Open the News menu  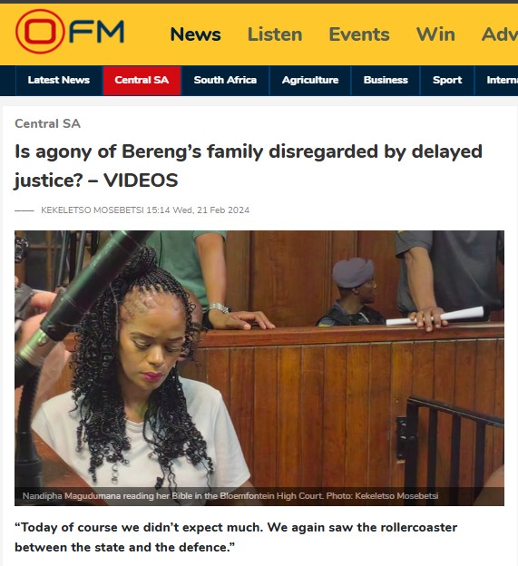point(195,34)
